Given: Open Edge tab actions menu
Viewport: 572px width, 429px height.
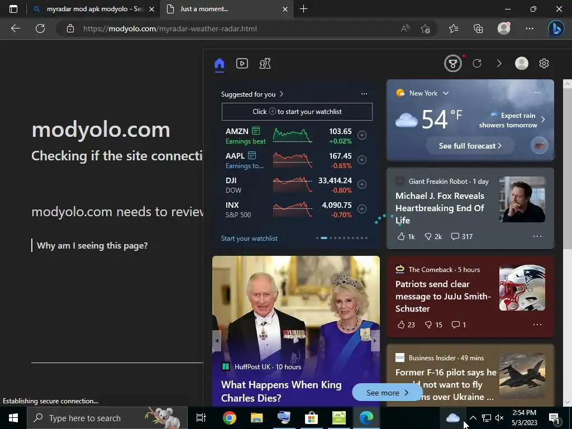Looking at the screenshot, I should pyautogui.click(x=13, y=9).
